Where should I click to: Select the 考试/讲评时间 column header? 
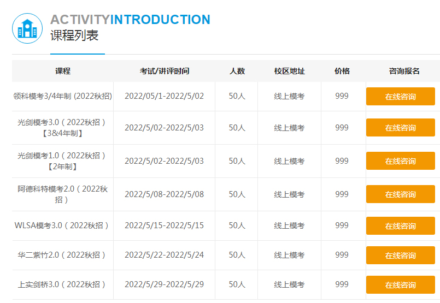point(165,71)
